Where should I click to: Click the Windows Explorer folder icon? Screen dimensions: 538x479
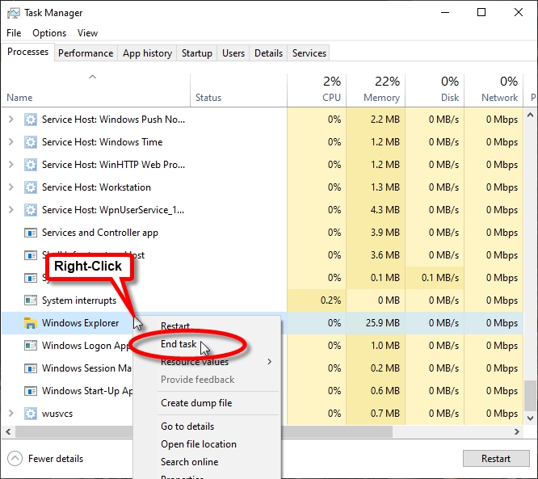[31, 323]
